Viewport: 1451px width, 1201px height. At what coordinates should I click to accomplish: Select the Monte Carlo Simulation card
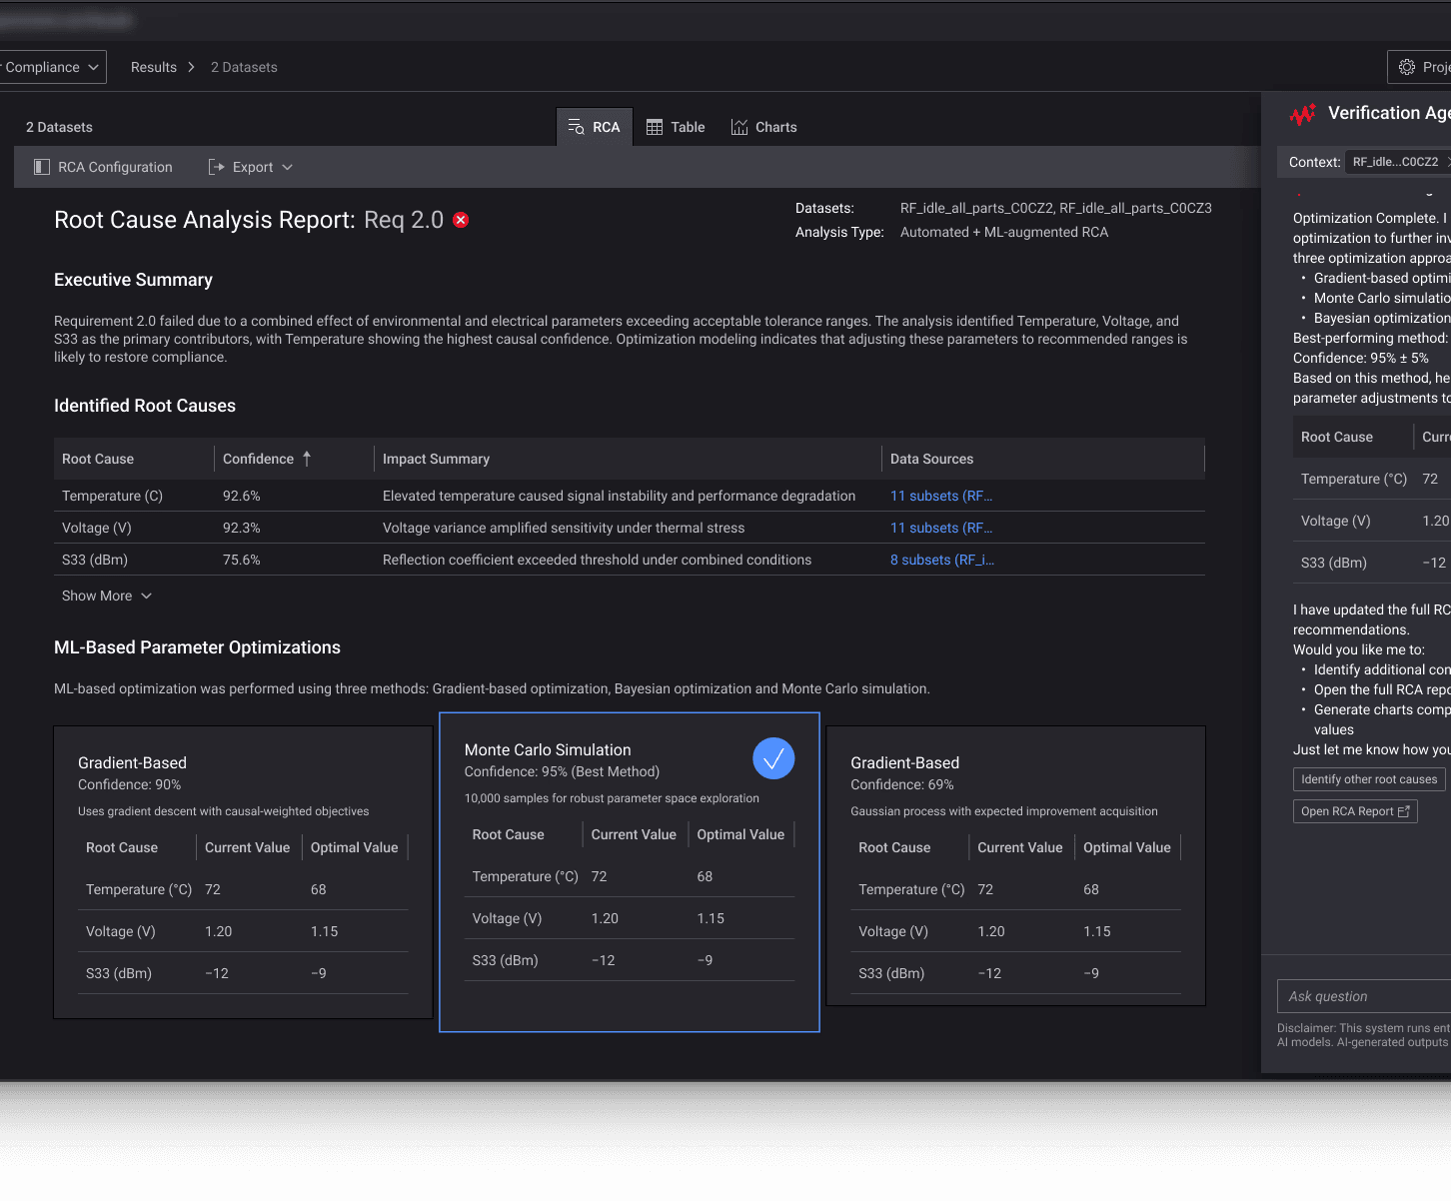click(x=630, y=872)
